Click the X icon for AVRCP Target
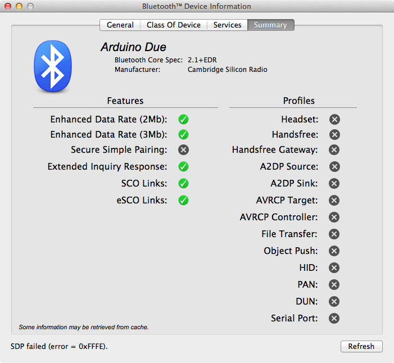Viewport: 394px width, 363px height. 334,200
